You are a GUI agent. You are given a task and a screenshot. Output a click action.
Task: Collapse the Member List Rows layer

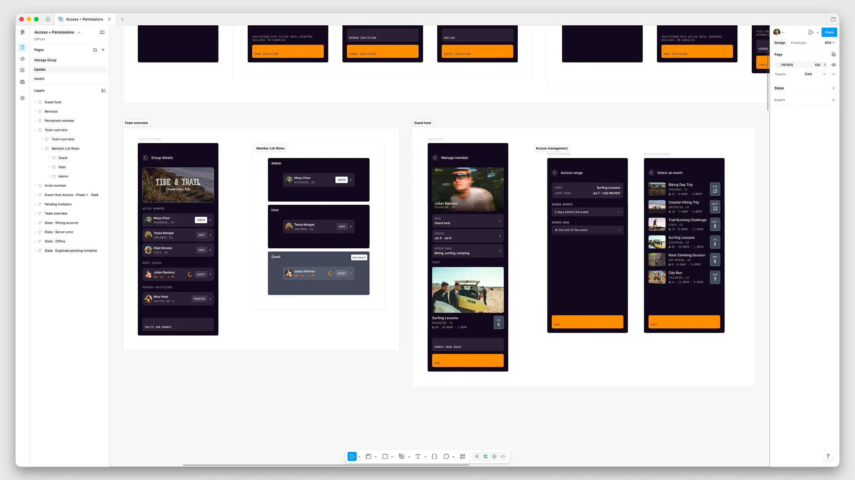pos(42,149)
